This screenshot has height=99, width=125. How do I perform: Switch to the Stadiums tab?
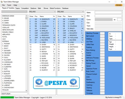(x=33, y=8)
